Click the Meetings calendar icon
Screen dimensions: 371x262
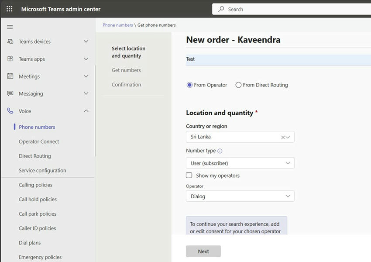[10, 76]
